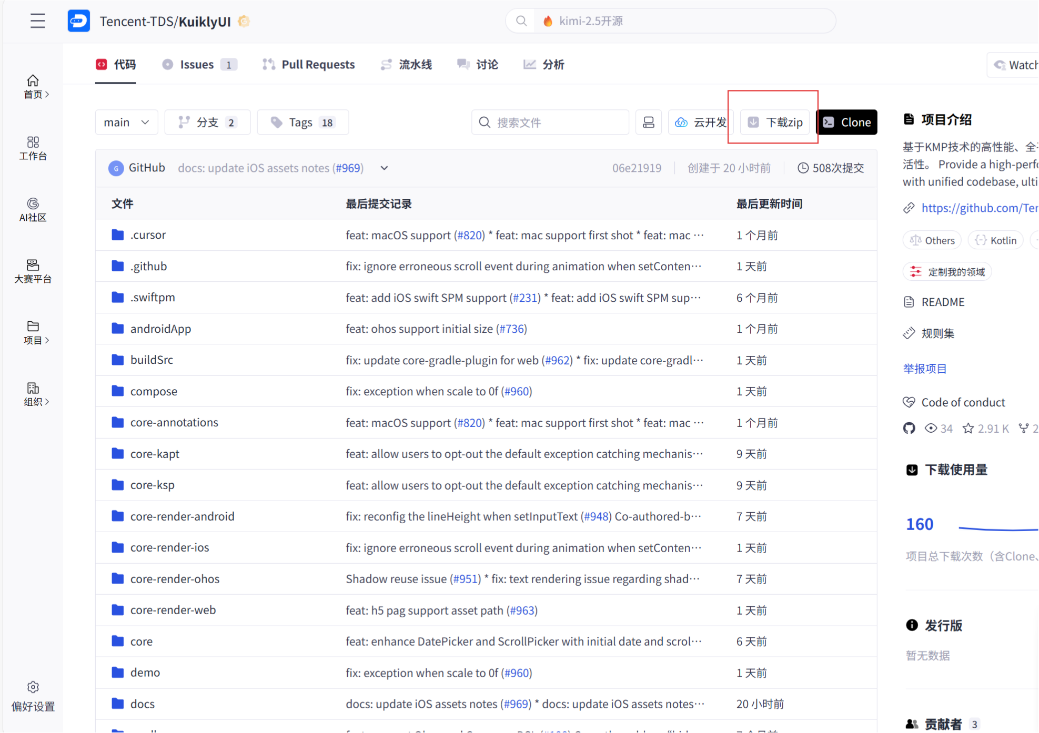Open the 举报项目 report link
The height and width of the screenshot is (733, 1039).
click(x=924, y=368)
